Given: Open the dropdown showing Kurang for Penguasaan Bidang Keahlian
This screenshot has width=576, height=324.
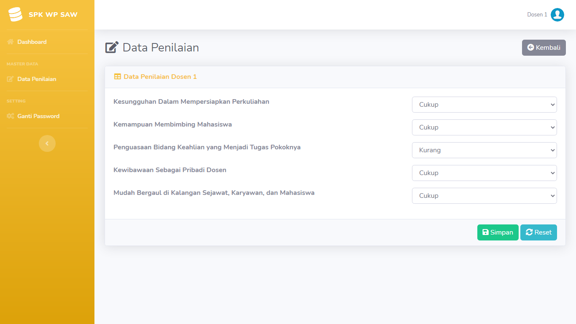Looking at the screenshot, I should click(x=484, y=150).
